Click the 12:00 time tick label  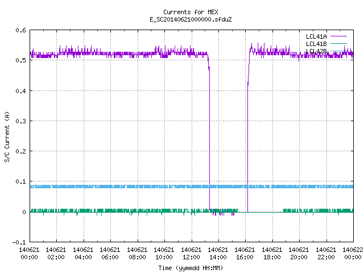(191, 257)
